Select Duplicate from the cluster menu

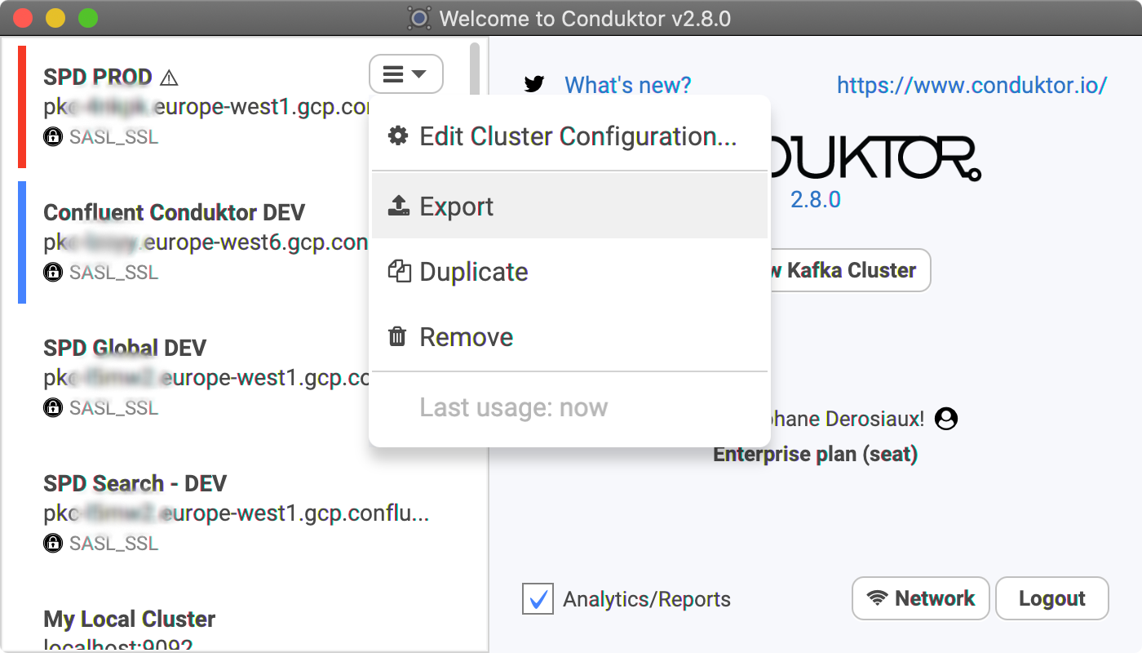click(569, 271)
